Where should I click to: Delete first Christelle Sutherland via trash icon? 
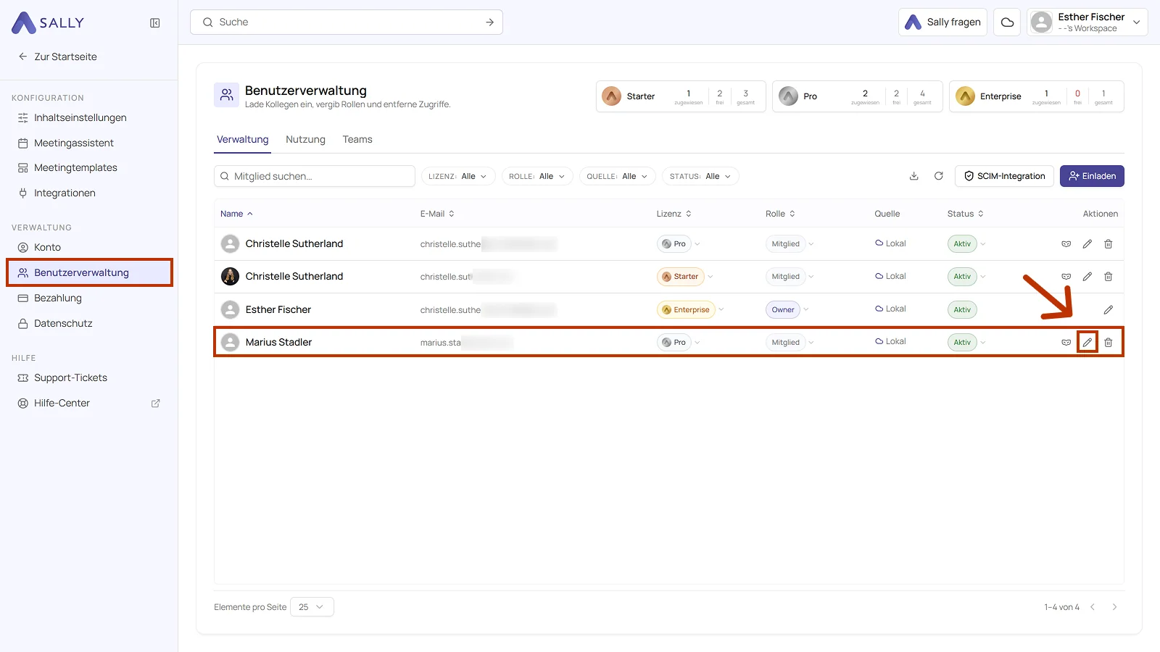(x=1108, y=244)
